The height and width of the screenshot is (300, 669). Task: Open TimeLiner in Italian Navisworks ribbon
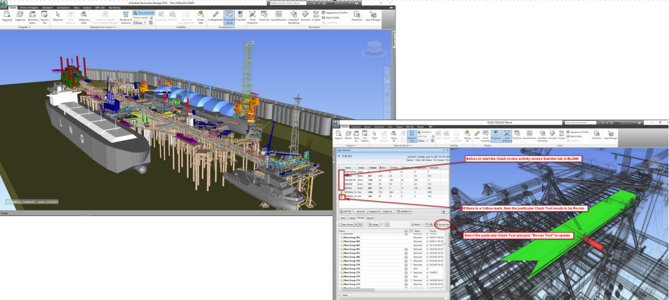coord(264,16)
